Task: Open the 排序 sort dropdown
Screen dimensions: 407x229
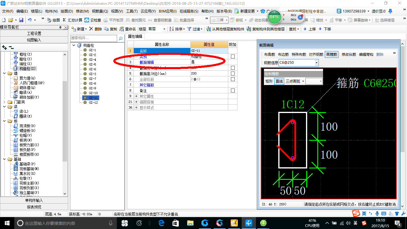Action: (x=177, y=29)
